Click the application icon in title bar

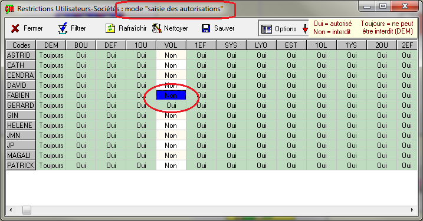[x=9, y=9]
